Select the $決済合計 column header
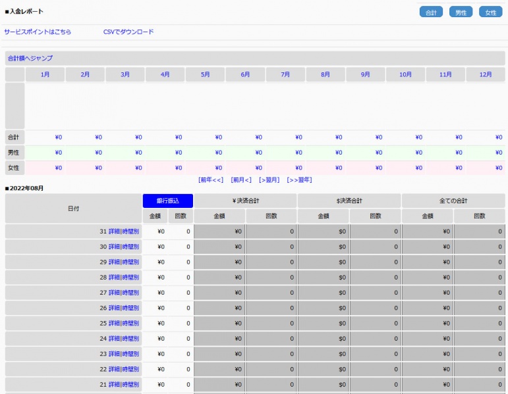This screenshot has height=394, width=508. (x=349, y=201)
